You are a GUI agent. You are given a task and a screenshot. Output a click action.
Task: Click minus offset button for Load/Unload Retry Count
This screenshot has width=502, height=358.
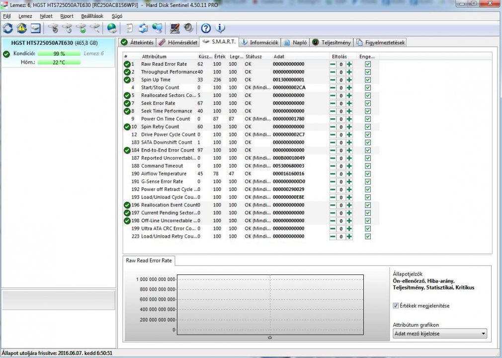(x=333, y=237)
